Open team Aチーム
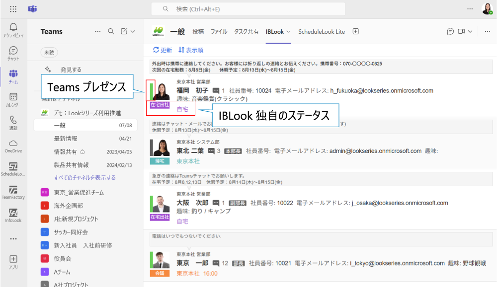This screenshot has width=497, height=287. (62, 272)
